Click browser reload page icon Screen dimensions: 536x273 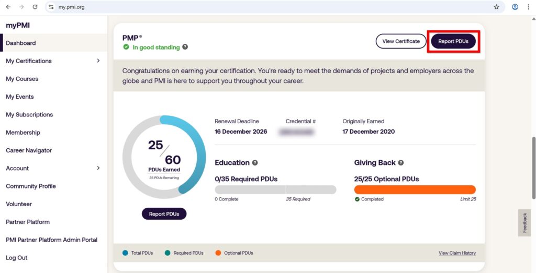coord(35,7)
